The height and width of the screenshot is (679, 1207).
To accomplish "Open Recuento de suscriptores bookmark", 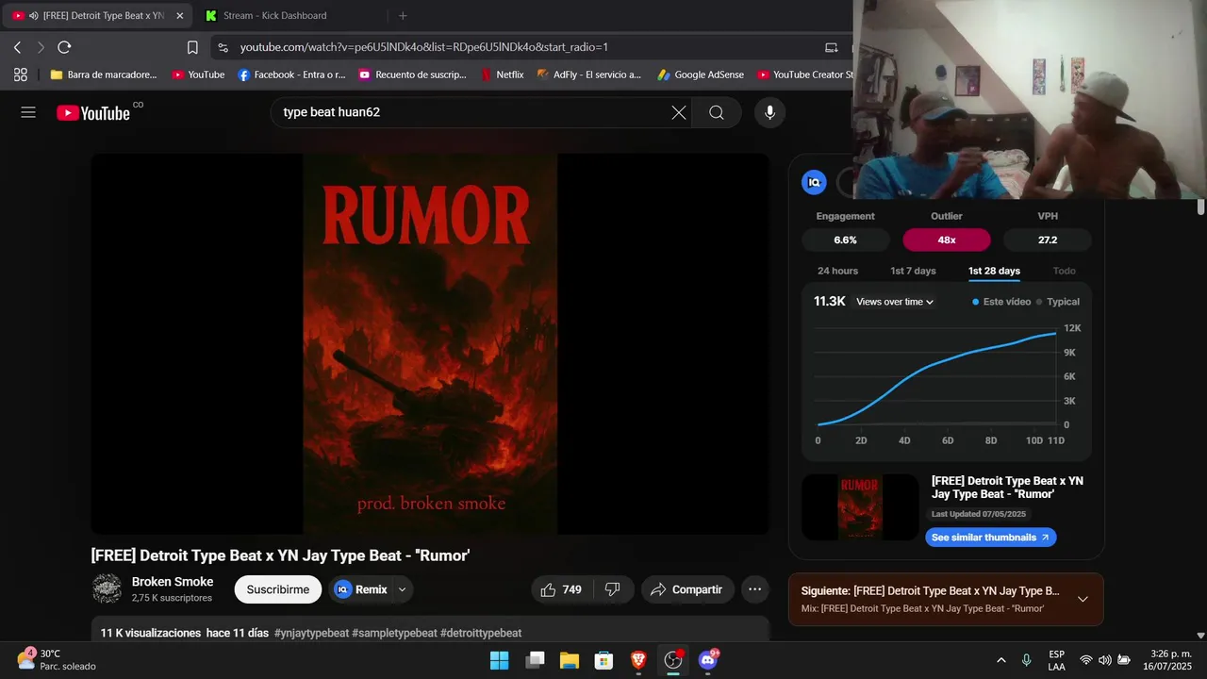I will [412, 75].
